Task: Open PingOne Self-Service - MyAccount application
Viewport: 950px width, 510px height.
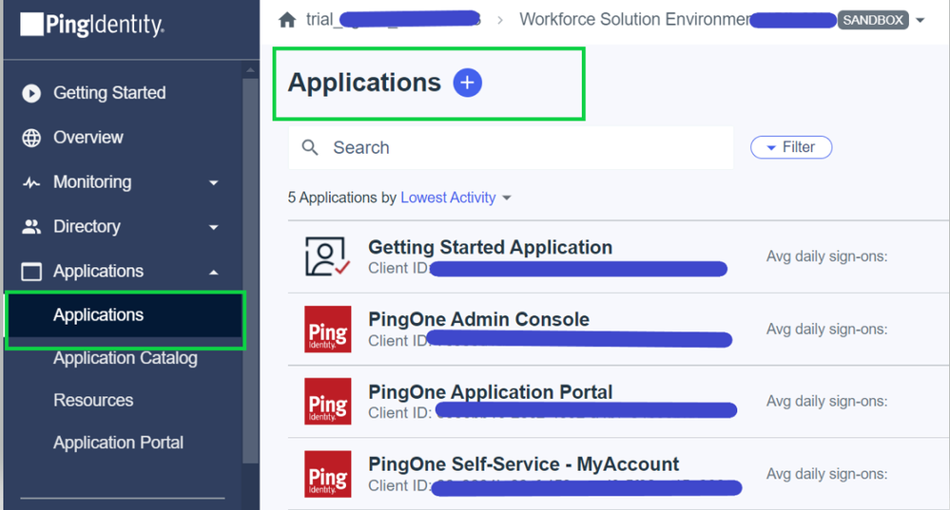Action: coord(523,464)
